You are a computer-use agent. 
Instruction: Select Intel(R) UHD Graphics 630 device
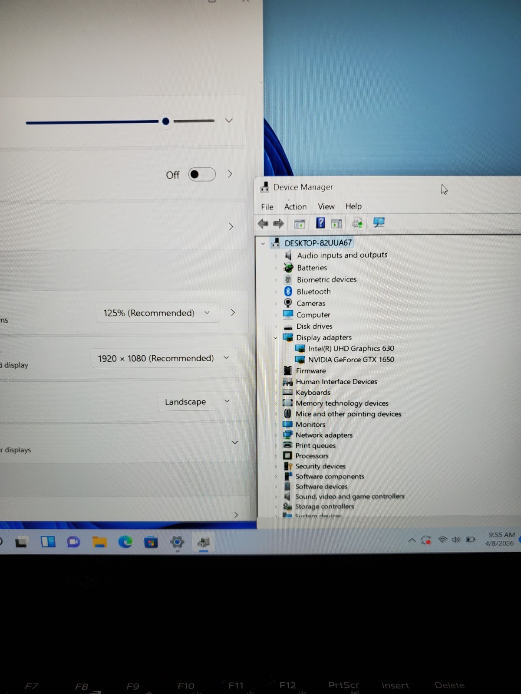351,348
